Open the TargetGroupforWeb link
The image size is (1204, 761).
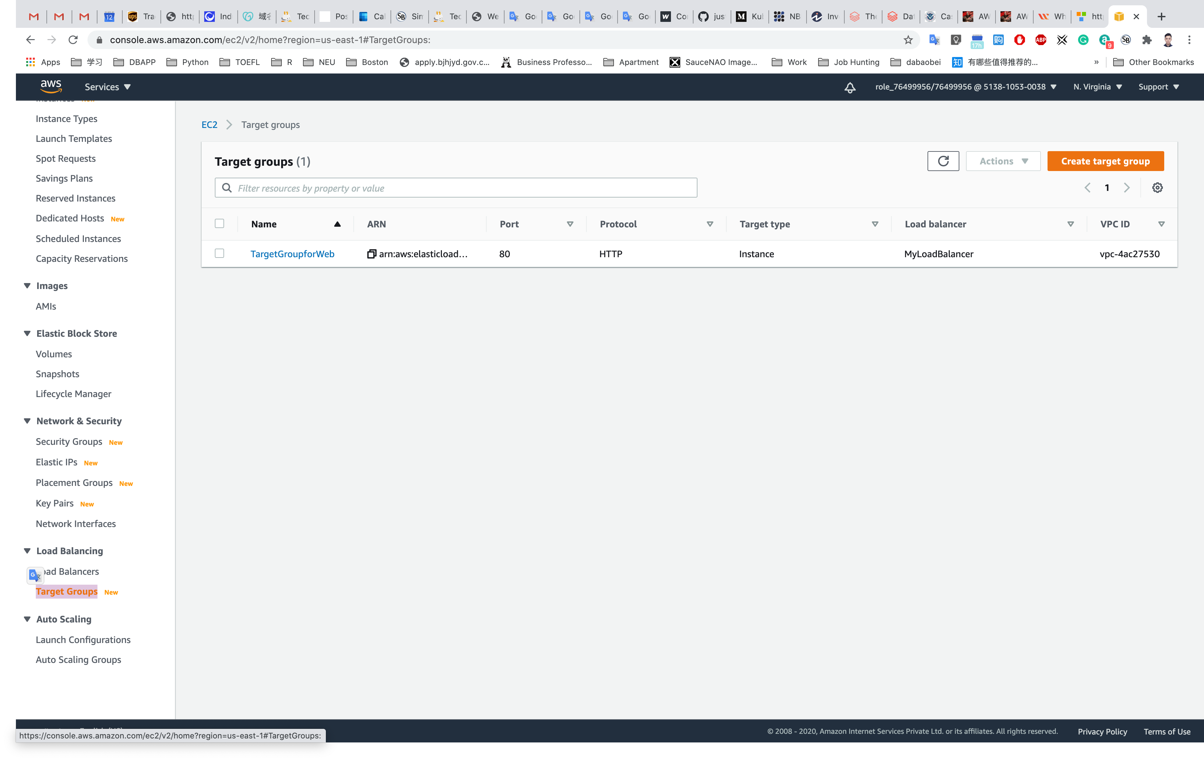292,254
